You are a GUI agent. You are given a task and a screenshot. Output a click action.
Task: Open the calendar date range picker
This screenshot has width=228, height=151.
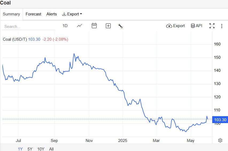coord(94,26)
